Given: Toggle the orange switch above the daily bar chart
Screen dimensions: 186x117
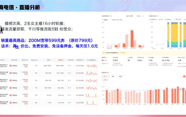Looking at the screenshot, I should tap(184, 76).
